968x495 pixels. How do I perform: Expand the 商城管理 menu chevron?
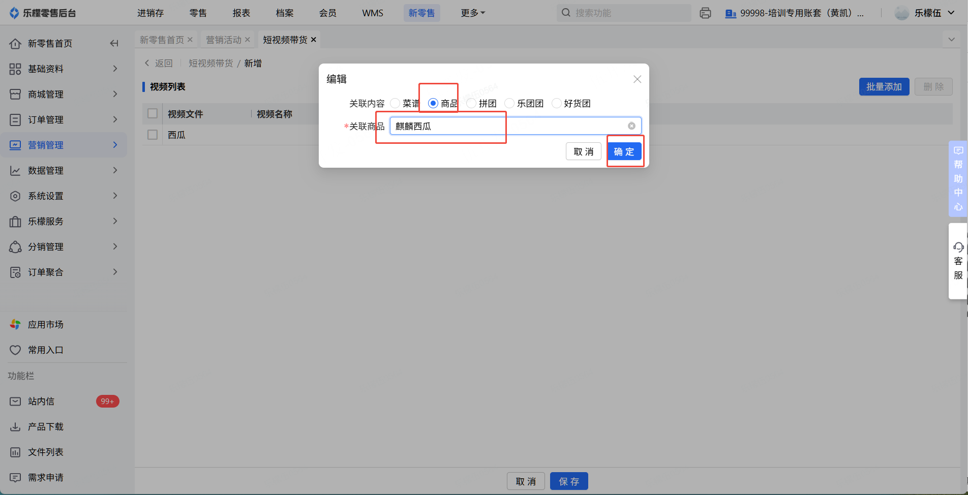pos(115,94)
